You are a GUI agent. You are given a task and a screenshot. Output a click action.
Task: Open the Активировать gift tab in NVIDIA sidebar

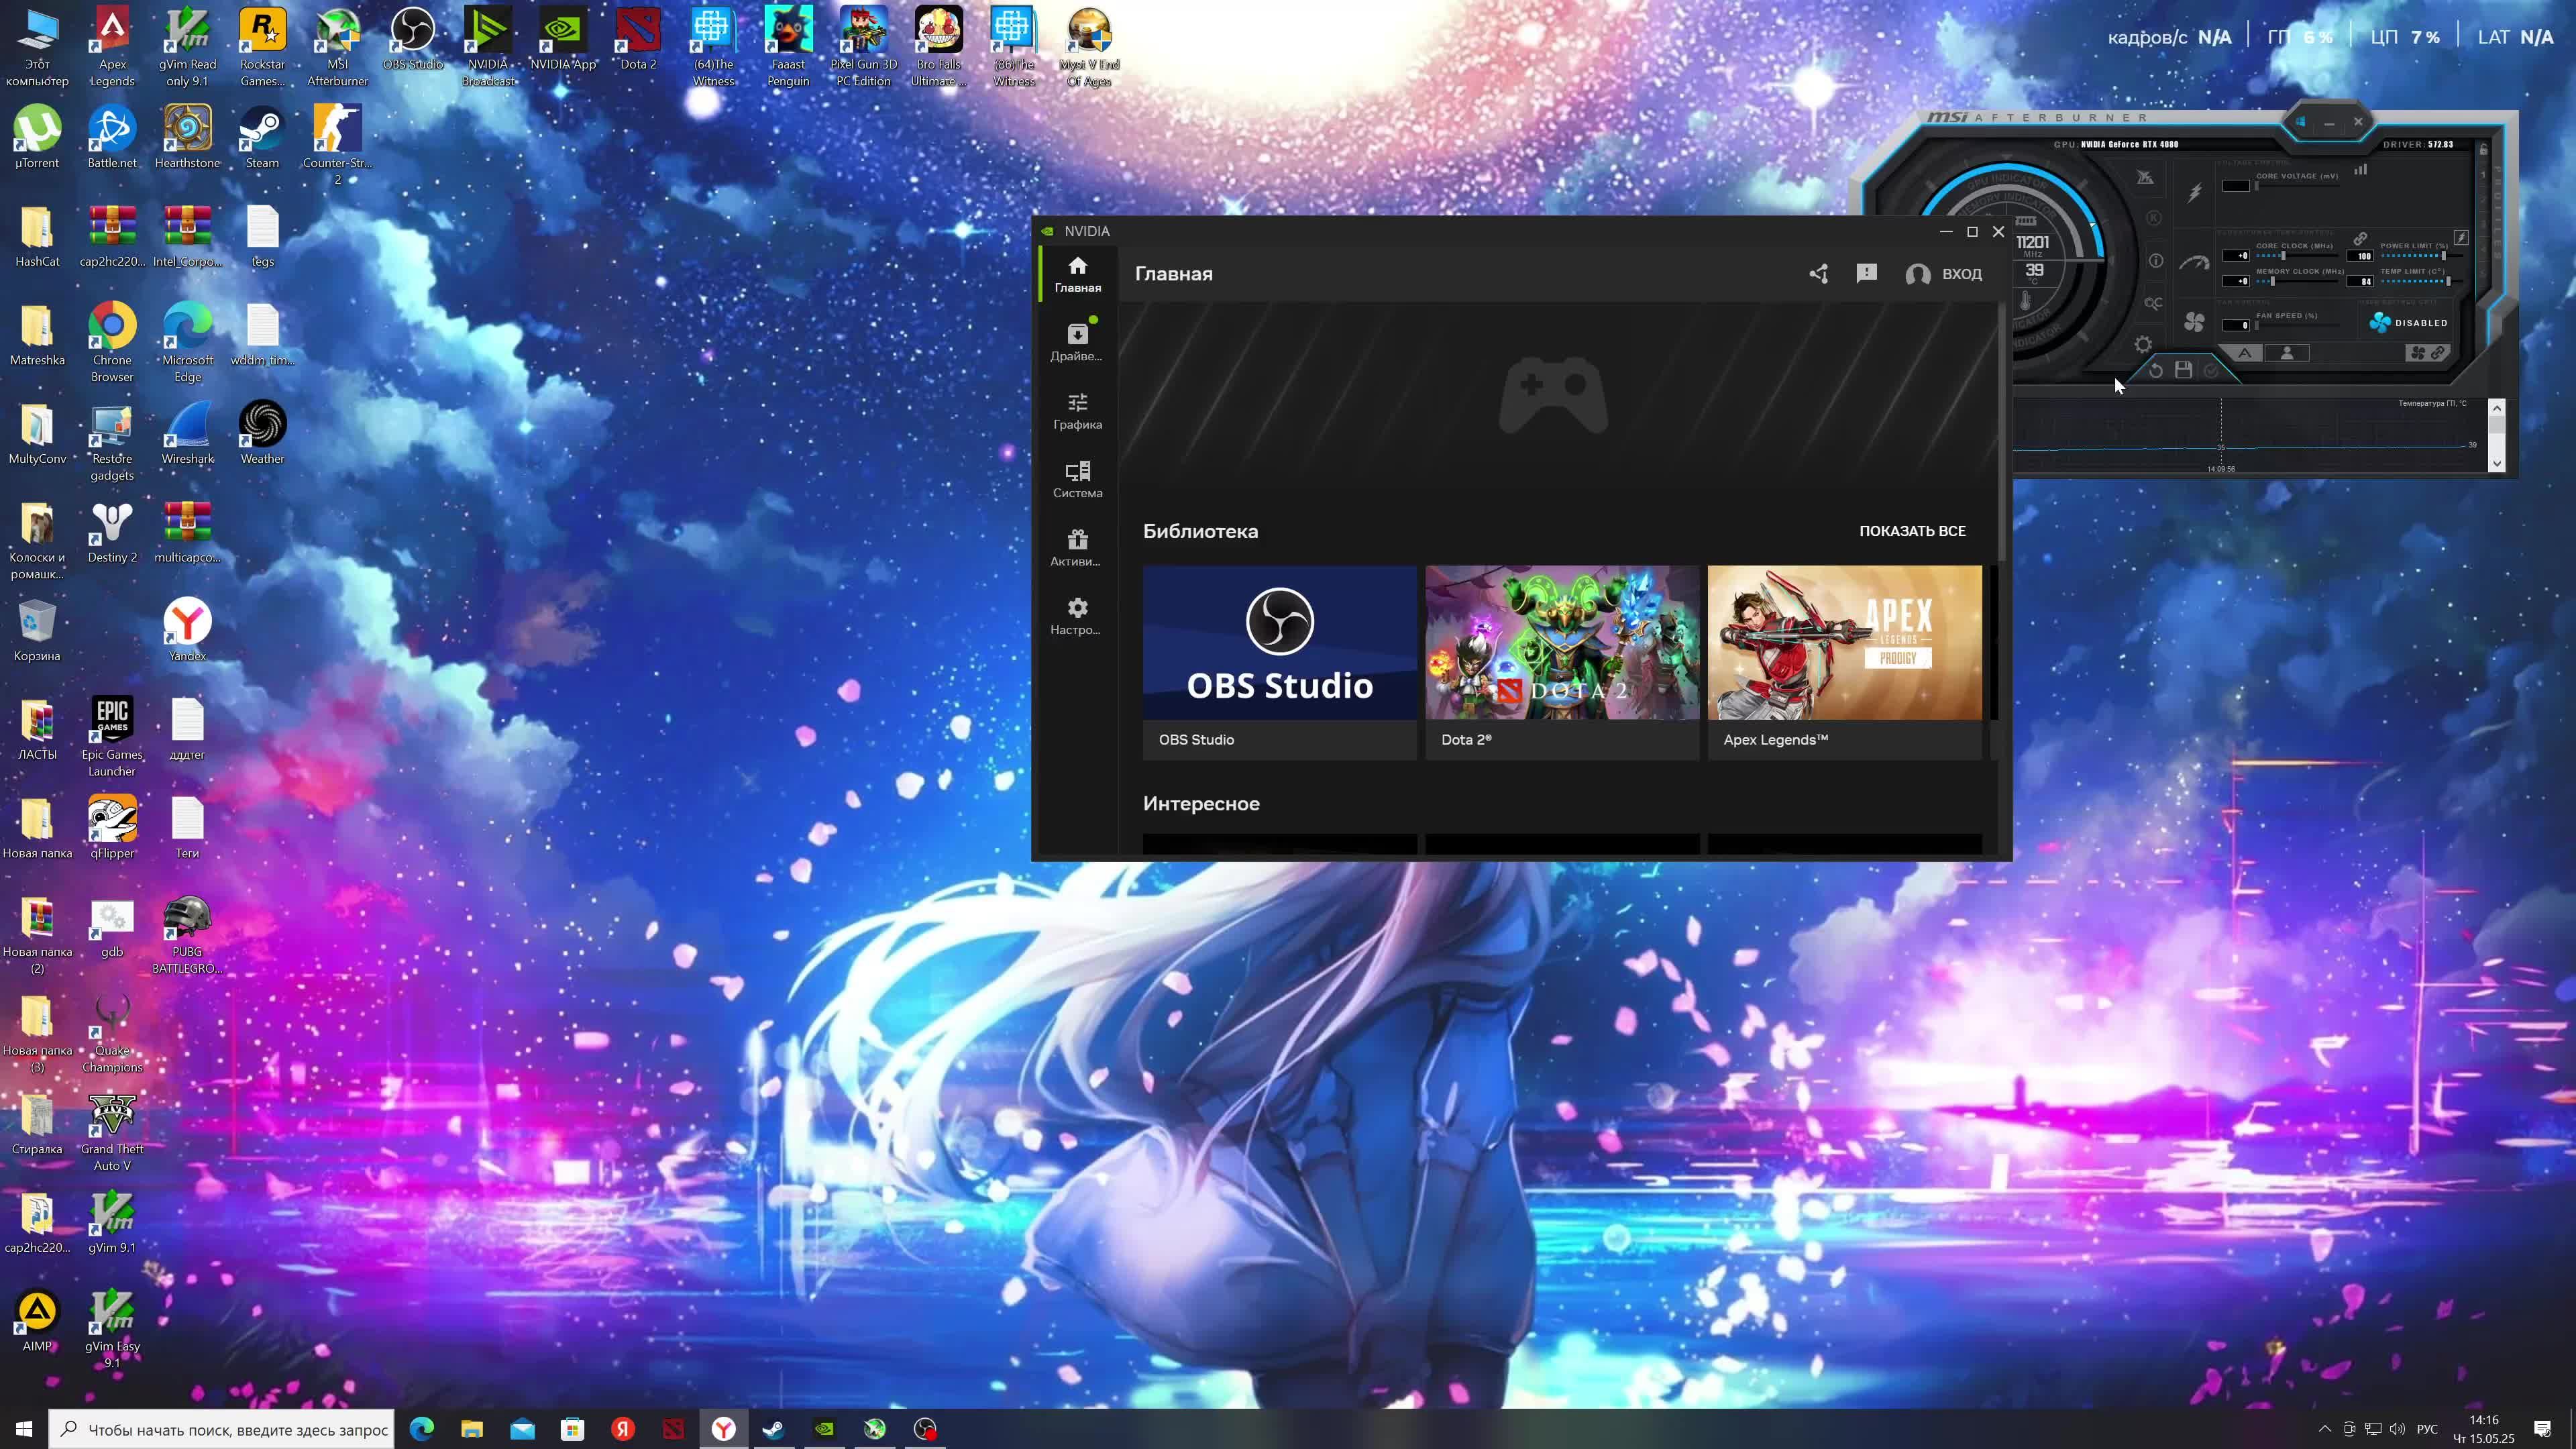click(1077, 548)
